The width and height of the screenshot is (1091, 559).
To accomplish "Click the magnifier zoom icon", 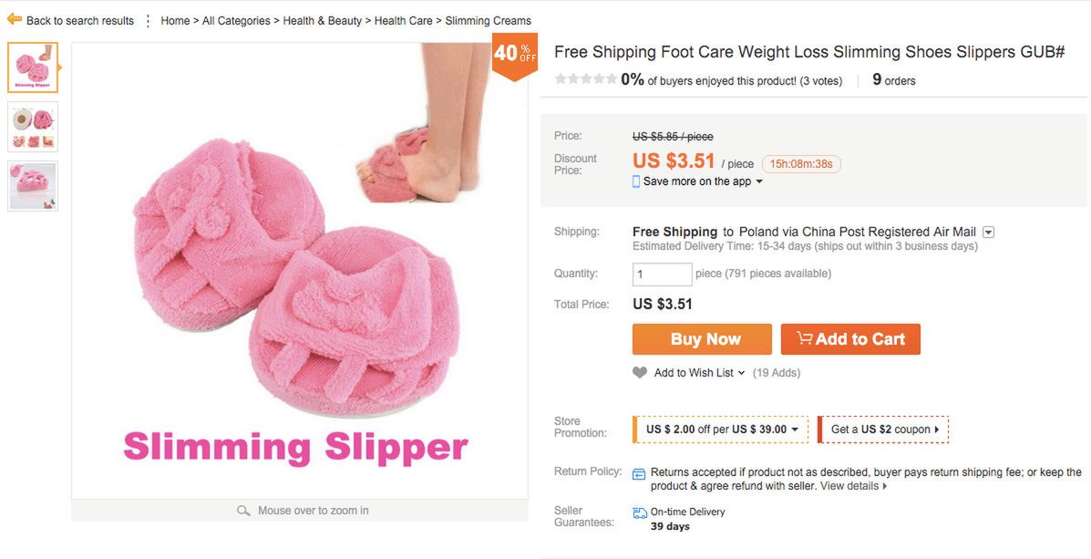I will click(x=243, y=511).
